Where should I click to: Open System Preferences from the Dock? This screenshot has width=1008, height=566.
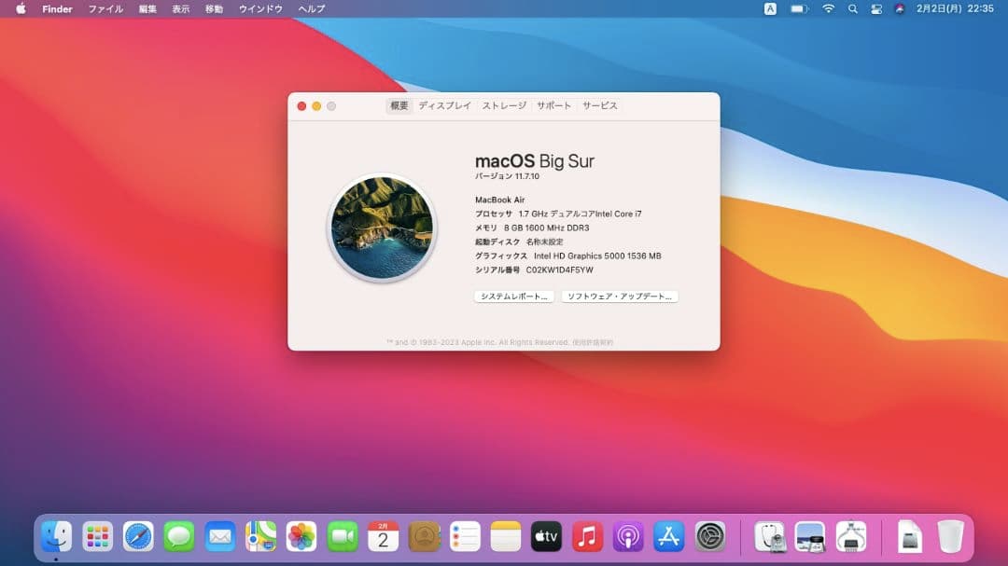(709, 537)
